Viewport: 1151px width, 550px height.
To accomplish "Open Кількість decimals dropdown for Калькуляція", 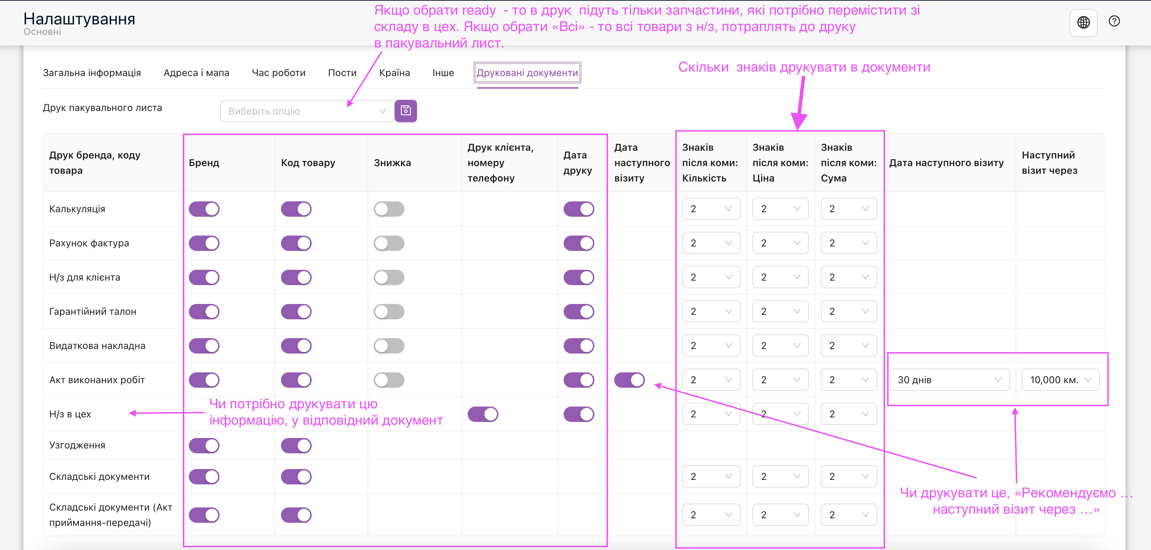I will point(711,209).
